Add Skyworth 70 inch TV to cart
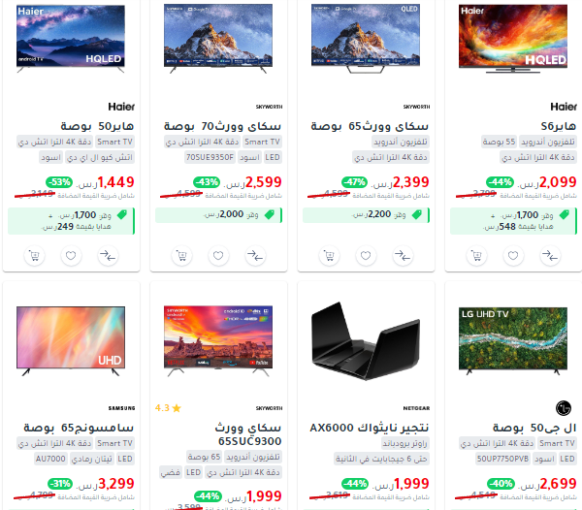The image size is (582, 510). (x=181, y=256)
